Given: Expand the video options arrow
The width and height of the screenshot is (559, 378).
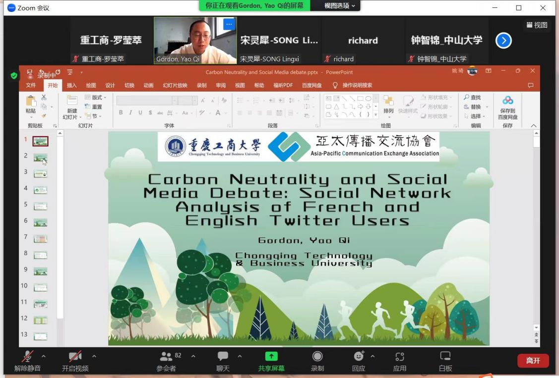Looking at the screenshot, I should (x=94, y=356).
